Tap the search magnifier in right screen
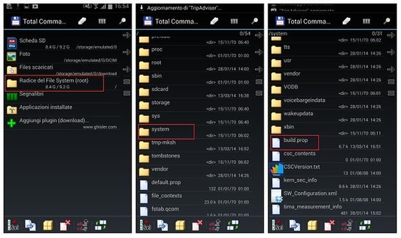This screenshot has height=238, width=401. click(x=387, y=21)
